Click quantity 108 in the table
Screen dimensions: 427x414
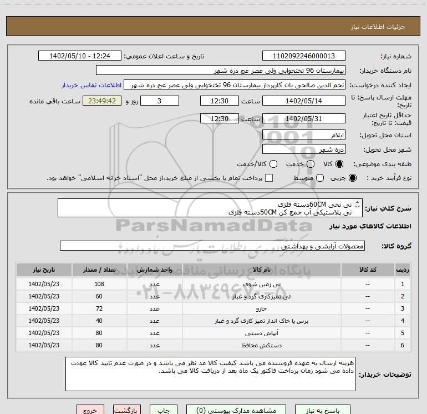pos(99,284)
